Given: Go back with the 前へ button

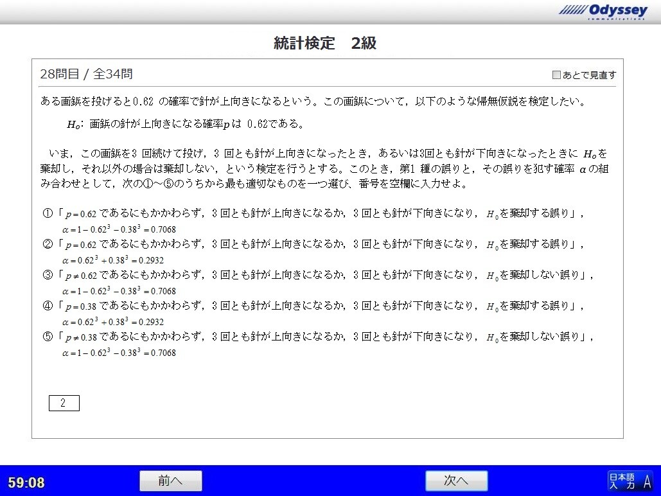Looking at the screenshot, I should pyautogui.click(x=170, y=481).
